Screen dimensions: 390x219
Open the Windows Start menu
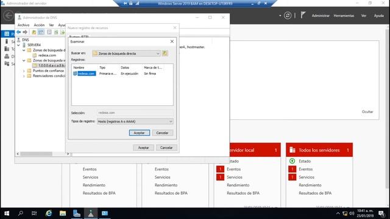[7, 214]
